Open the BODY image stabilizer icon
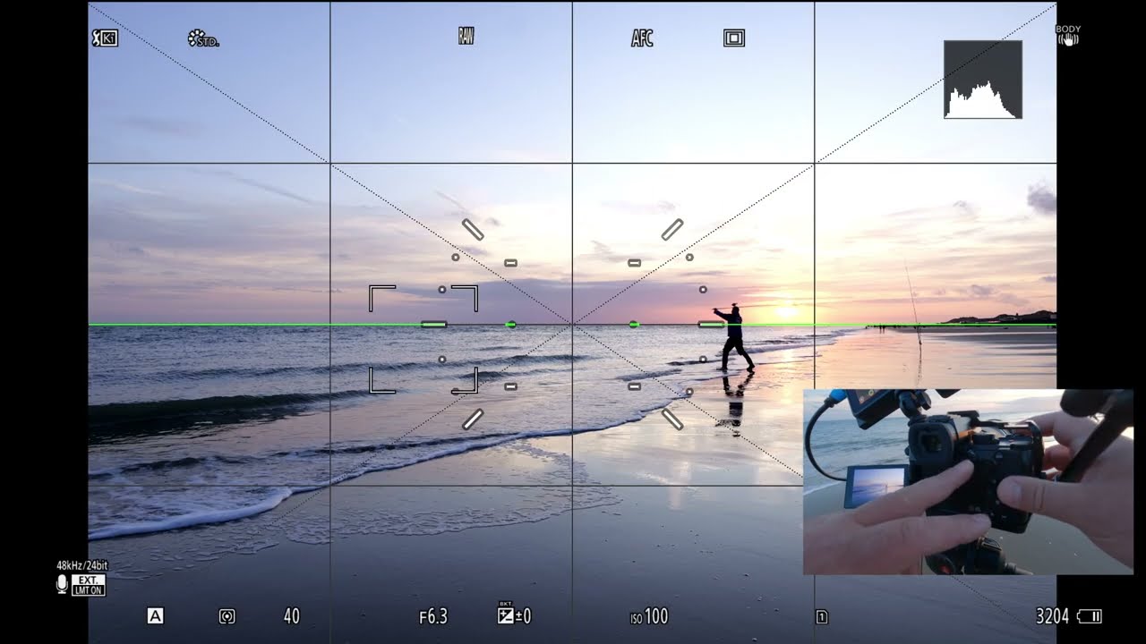Viewport: 1146px width, 644px height. pyautogui.click(x=1068, y=35)
